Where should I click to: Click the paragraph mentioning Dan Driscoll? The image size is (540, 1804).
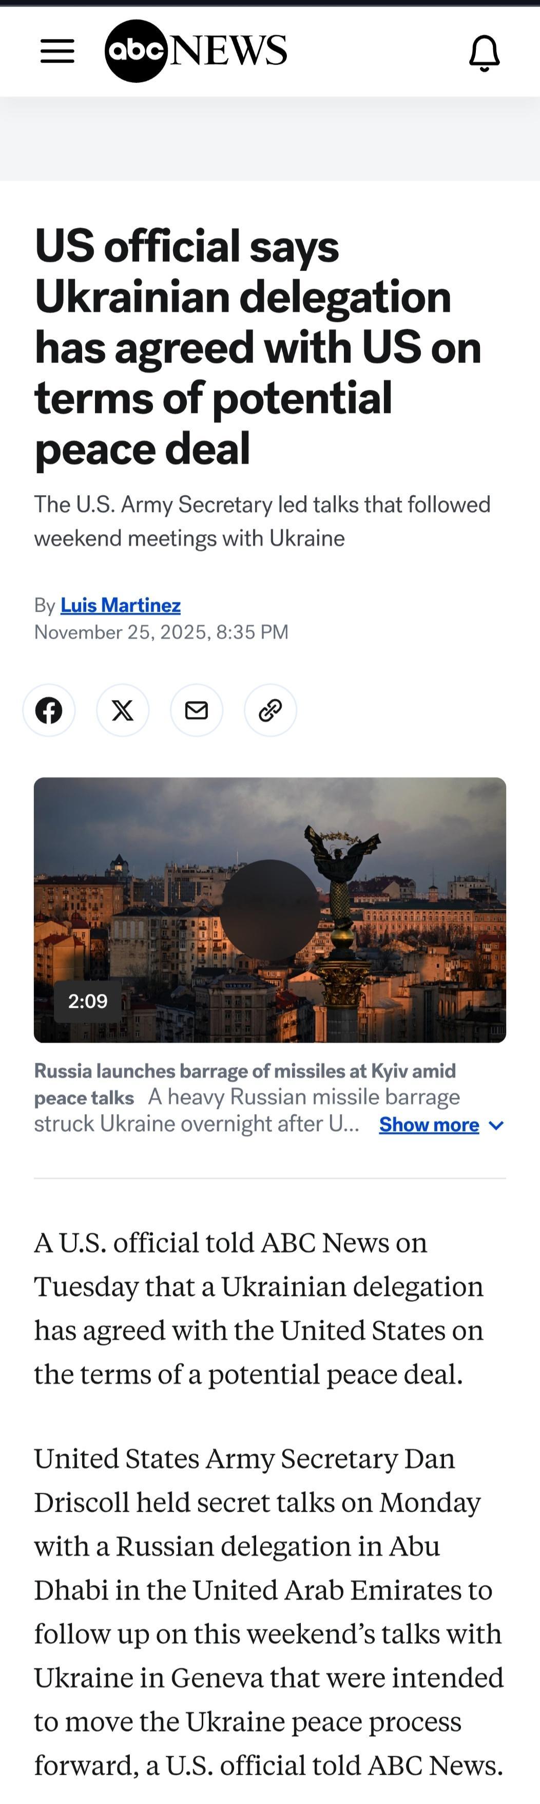click(x=269, y=1611)
